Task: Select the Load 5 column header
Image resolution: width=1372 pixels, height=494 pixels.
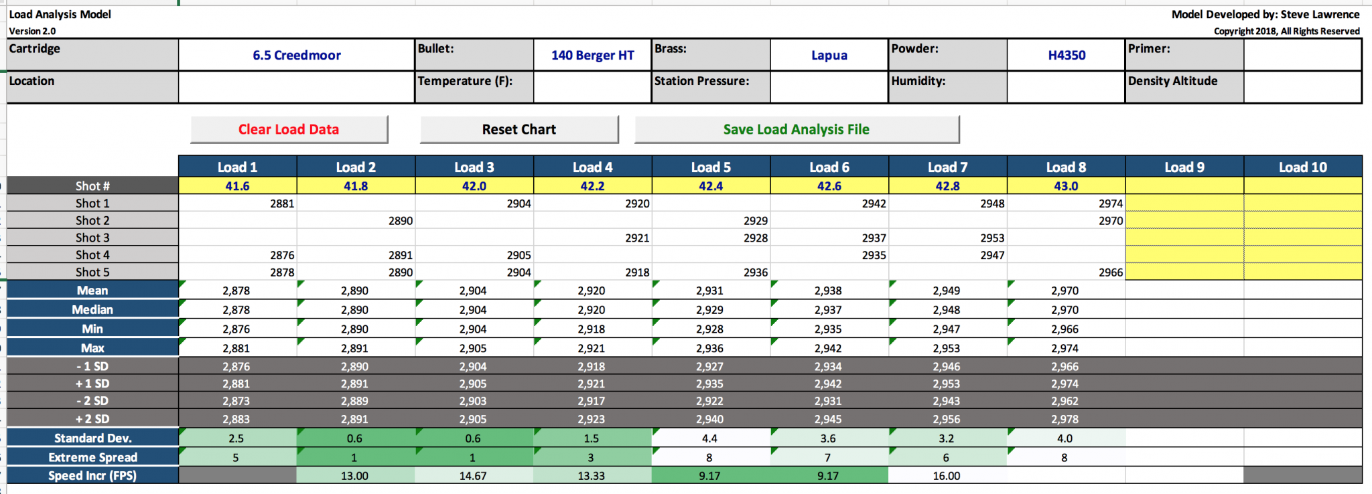Action: click(x=711, y=167)
